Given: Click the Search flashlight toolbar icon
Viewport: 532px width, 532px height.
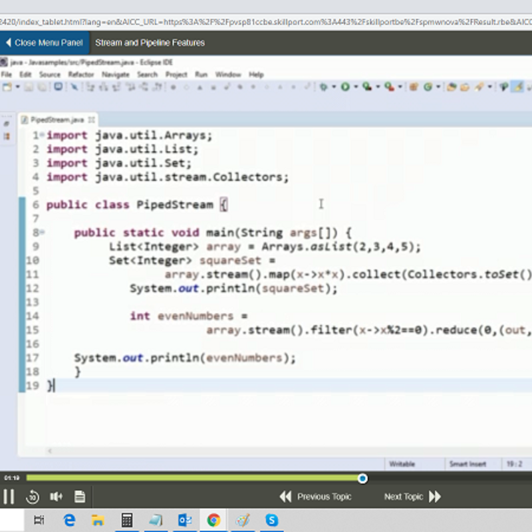Looking at the screenshot, I should [479, 87].
